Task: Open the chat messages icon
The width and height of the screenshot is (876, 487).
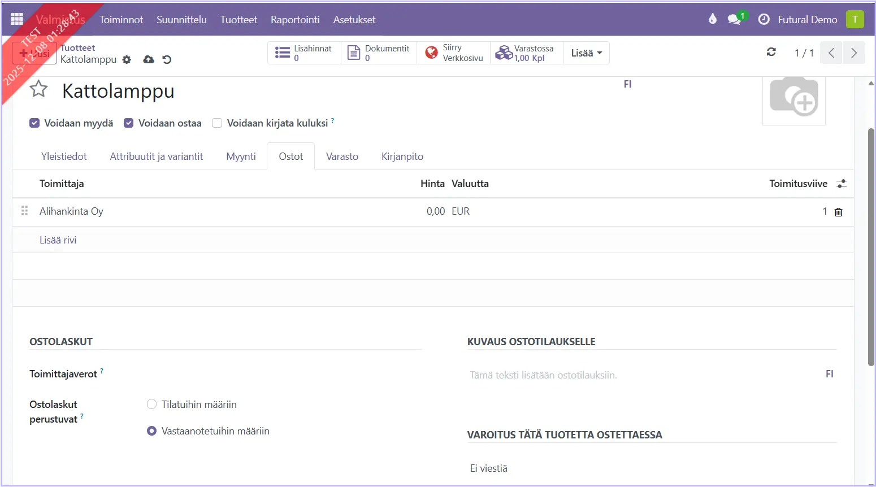Action: pos(734,19)
